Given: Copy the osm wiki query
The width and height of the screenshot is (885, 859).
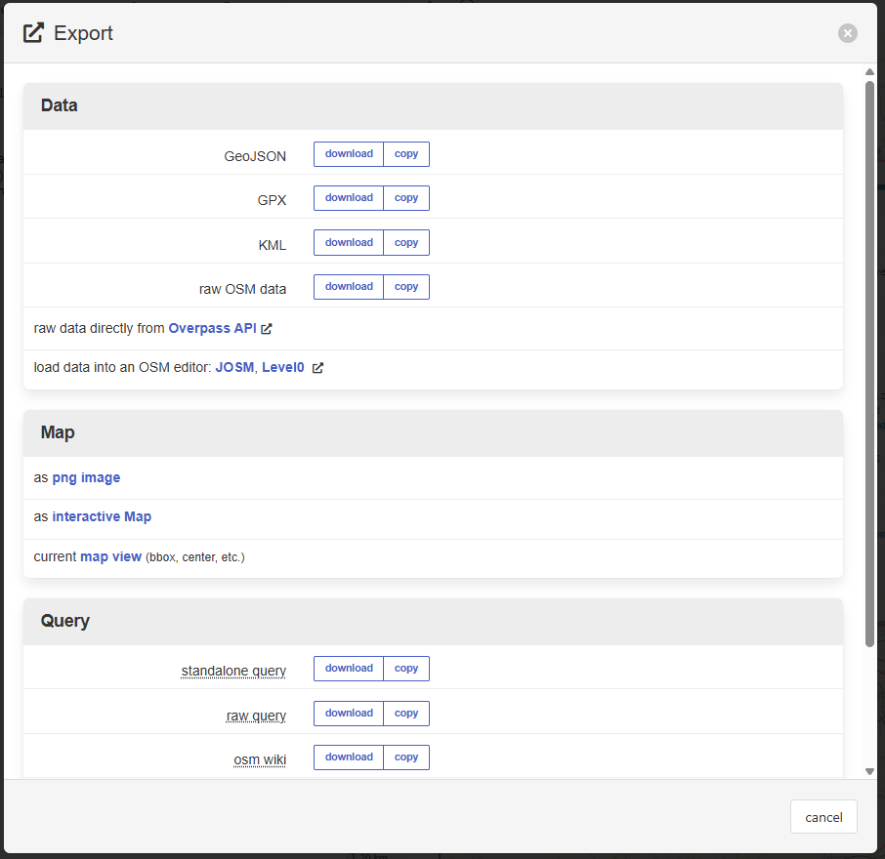Looking at the screenshot, I should 406,757.
